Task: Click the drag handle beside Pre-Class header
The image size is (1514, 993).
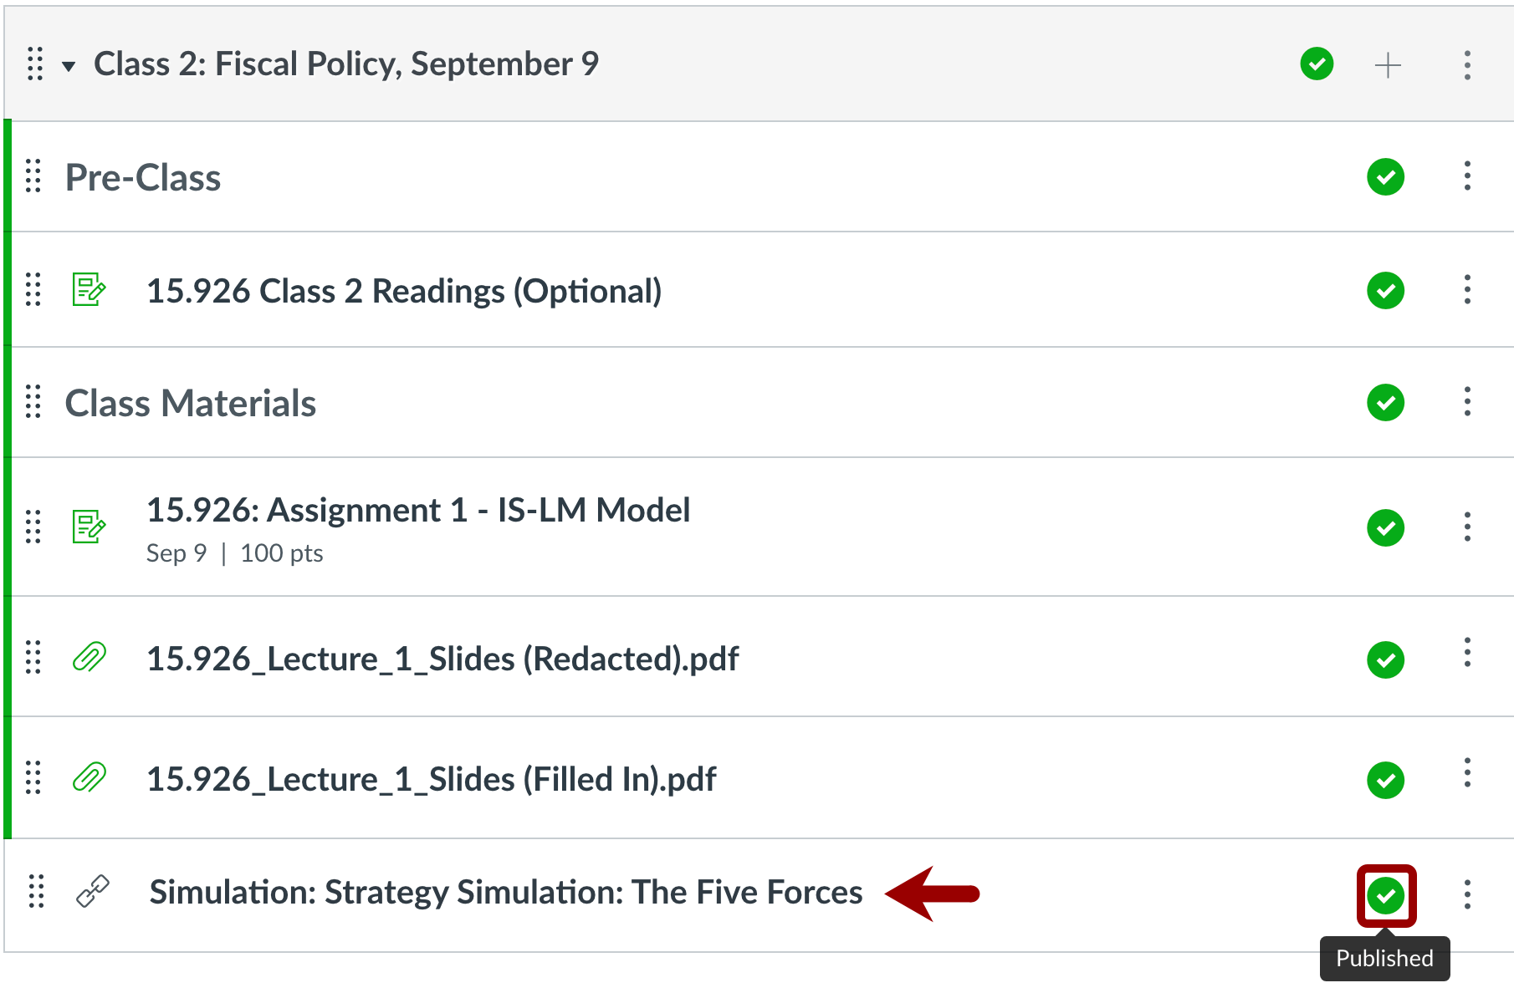Action: click(x=33, y=177)
